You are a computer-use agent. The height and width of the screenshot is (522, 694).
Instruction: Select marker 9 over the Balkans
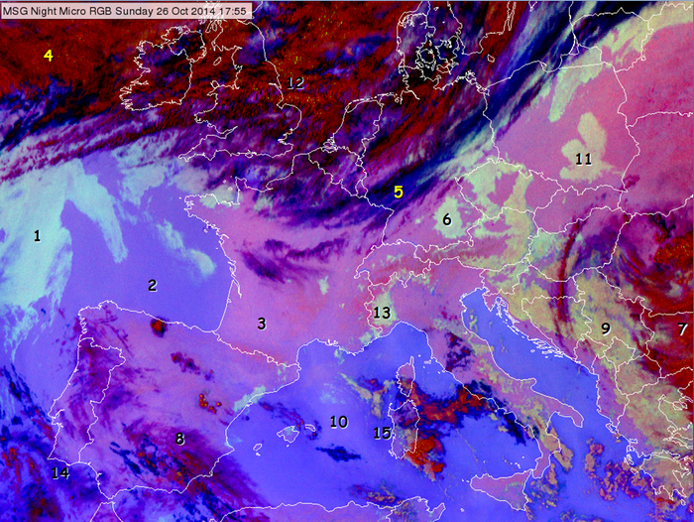[x=604, y=328]
